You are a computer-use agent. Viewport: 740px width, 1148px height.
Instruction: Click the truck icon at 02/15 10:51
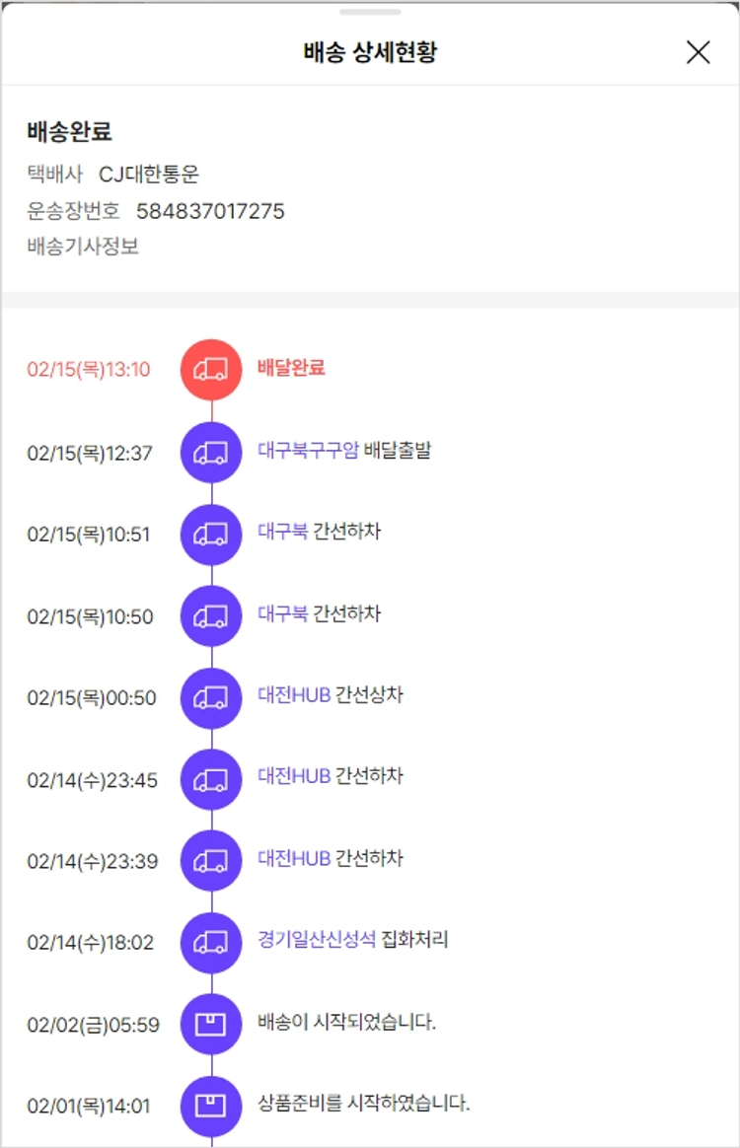point(211,534)
